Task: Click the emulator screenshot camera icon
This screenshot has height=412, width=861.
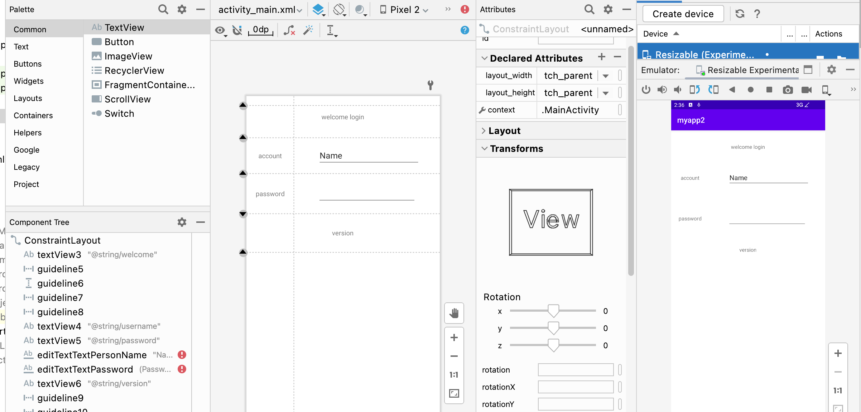Action: pos(788,90)
